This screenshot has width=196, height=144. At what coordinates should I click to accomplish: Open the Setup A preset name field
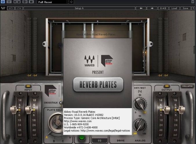79,8
